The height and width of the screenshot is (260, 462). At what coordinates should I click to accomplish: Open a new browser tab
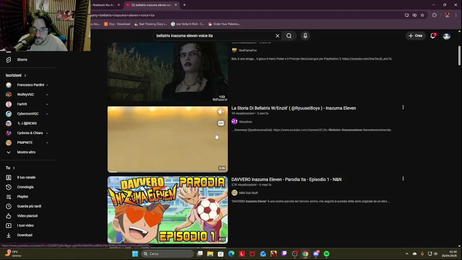click(184, 5)
